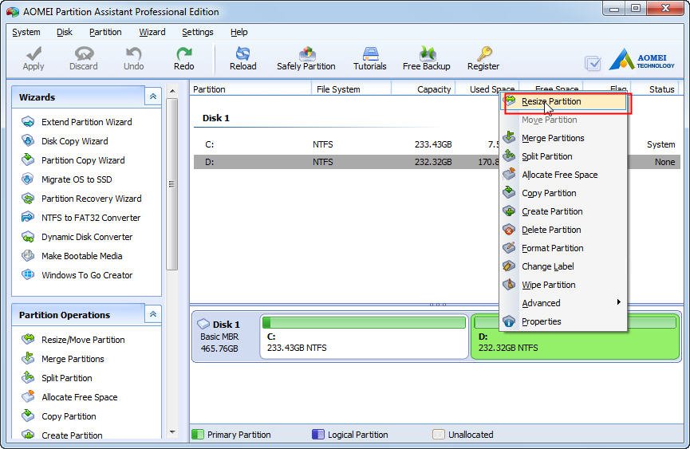Choose Wipe Partition from context menu

click(x=564, y=285)
